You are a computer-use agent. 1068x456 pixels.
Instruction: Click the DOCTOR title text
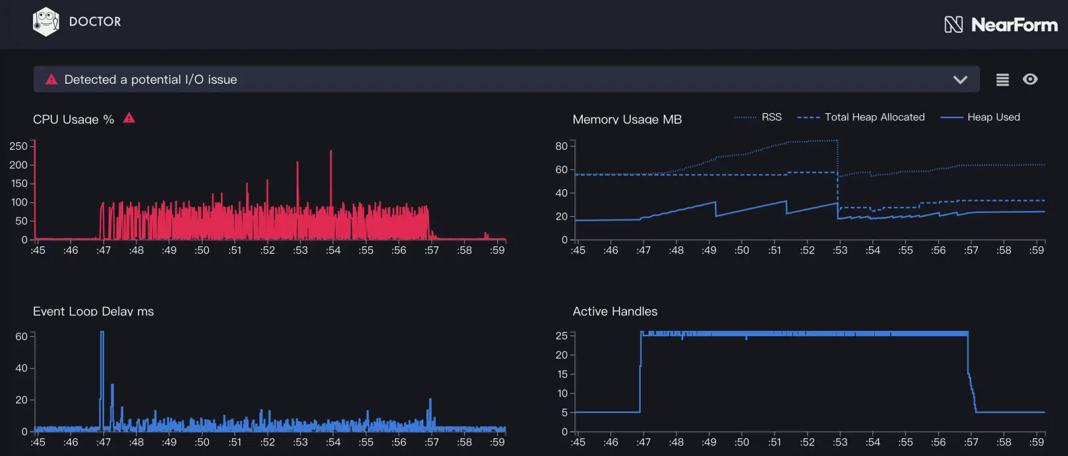pos(95,22)
